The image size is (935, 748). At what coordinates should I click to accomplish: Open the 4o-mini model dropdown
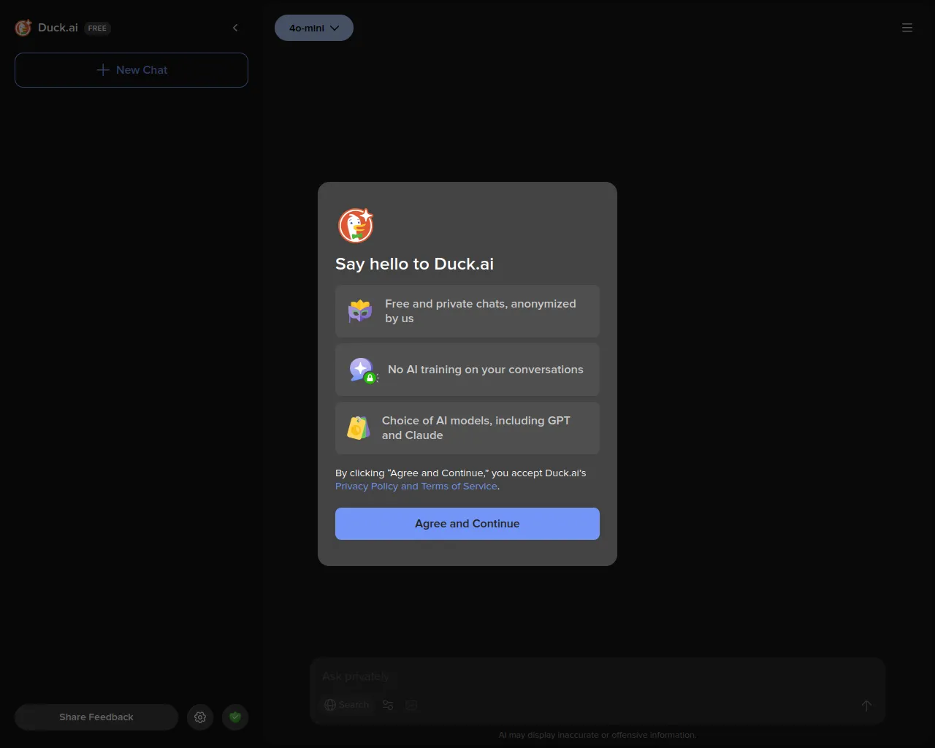tap(314, 28)
